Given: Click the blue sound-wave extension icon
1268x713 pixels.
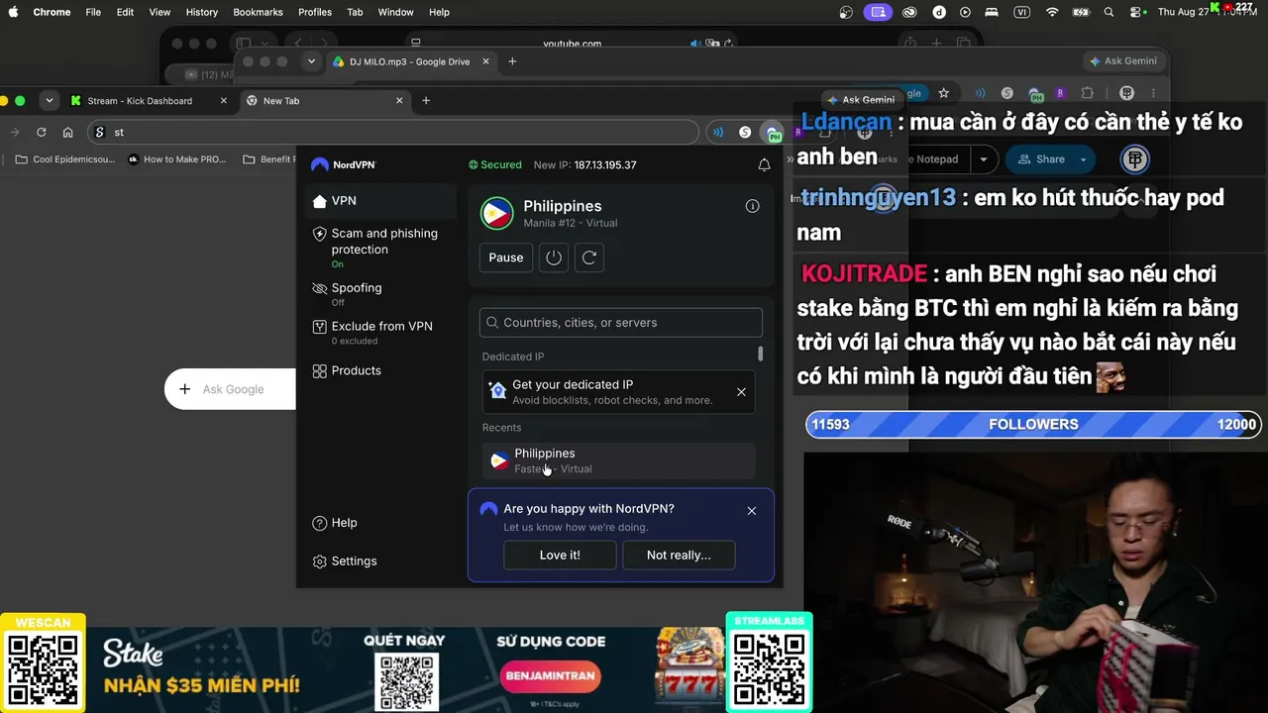Looking at the screenshot, I should [718, 133].
